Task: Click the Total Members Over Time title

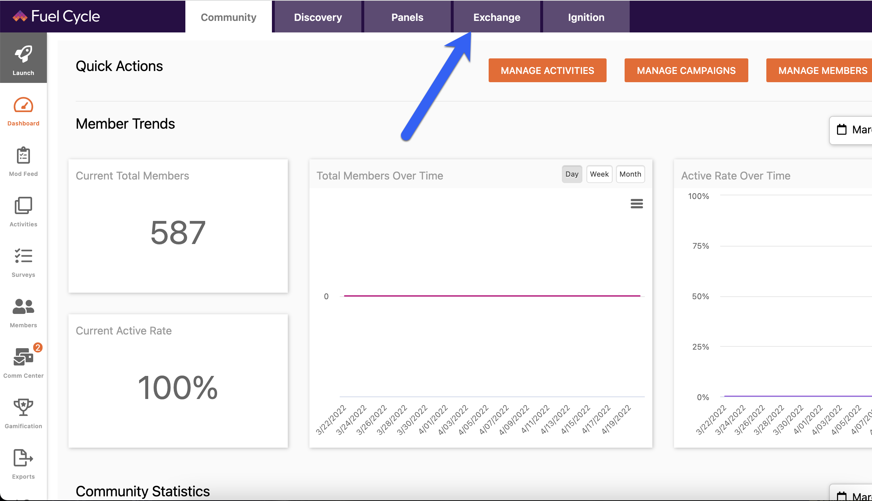Action: tap(380, 176)
